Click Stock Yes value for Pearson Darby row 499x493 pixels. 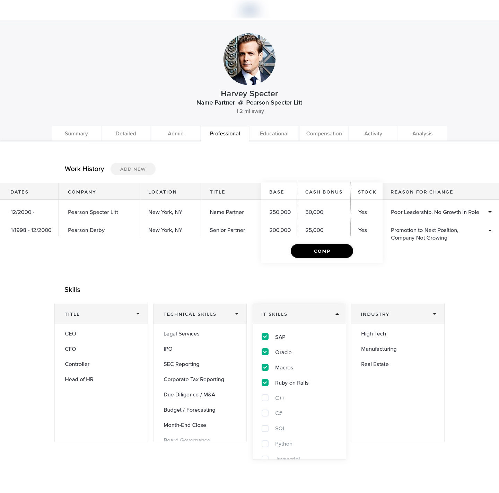(362, 230)
